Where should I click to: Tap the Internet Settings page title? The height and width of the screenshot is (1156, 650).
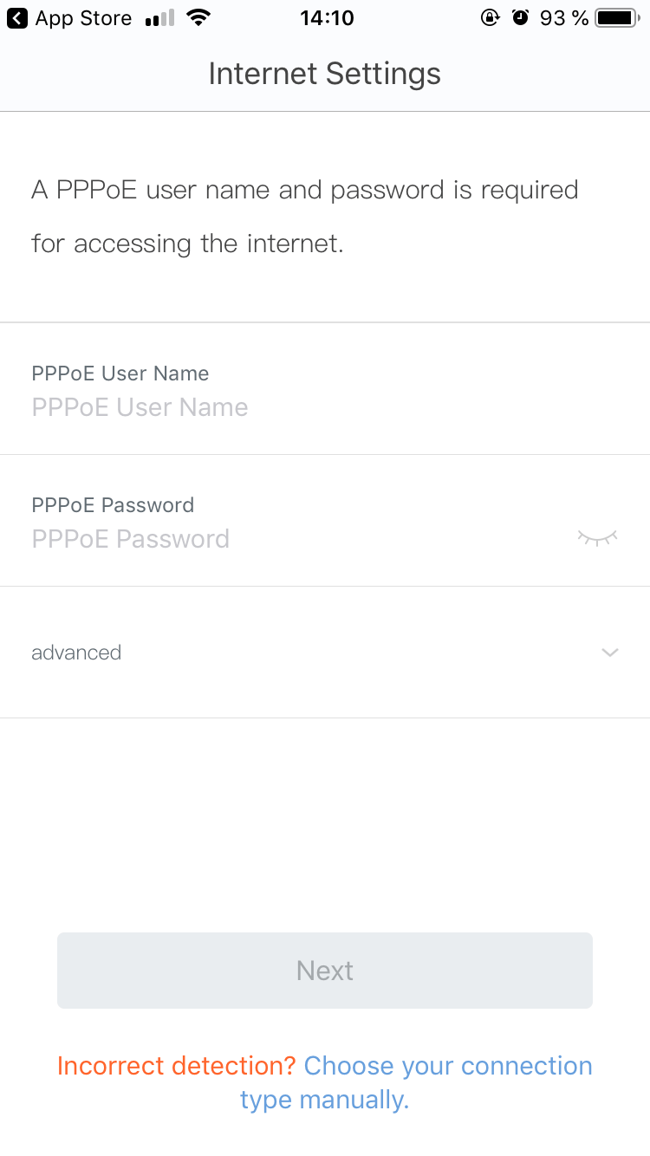pyautogui.click(x=325, y=74)
